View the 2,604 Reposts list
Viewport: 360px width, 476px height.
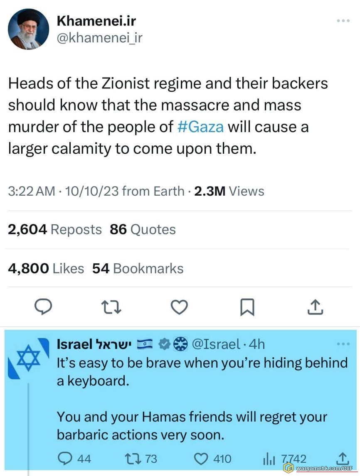point(54,230)
